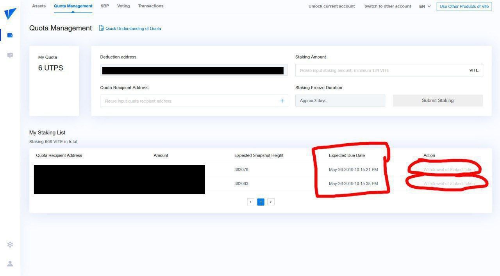Open the Voting tab
The width and height of the screenshot is (500, 276).
pyautogui.click(x=123, y=6)
